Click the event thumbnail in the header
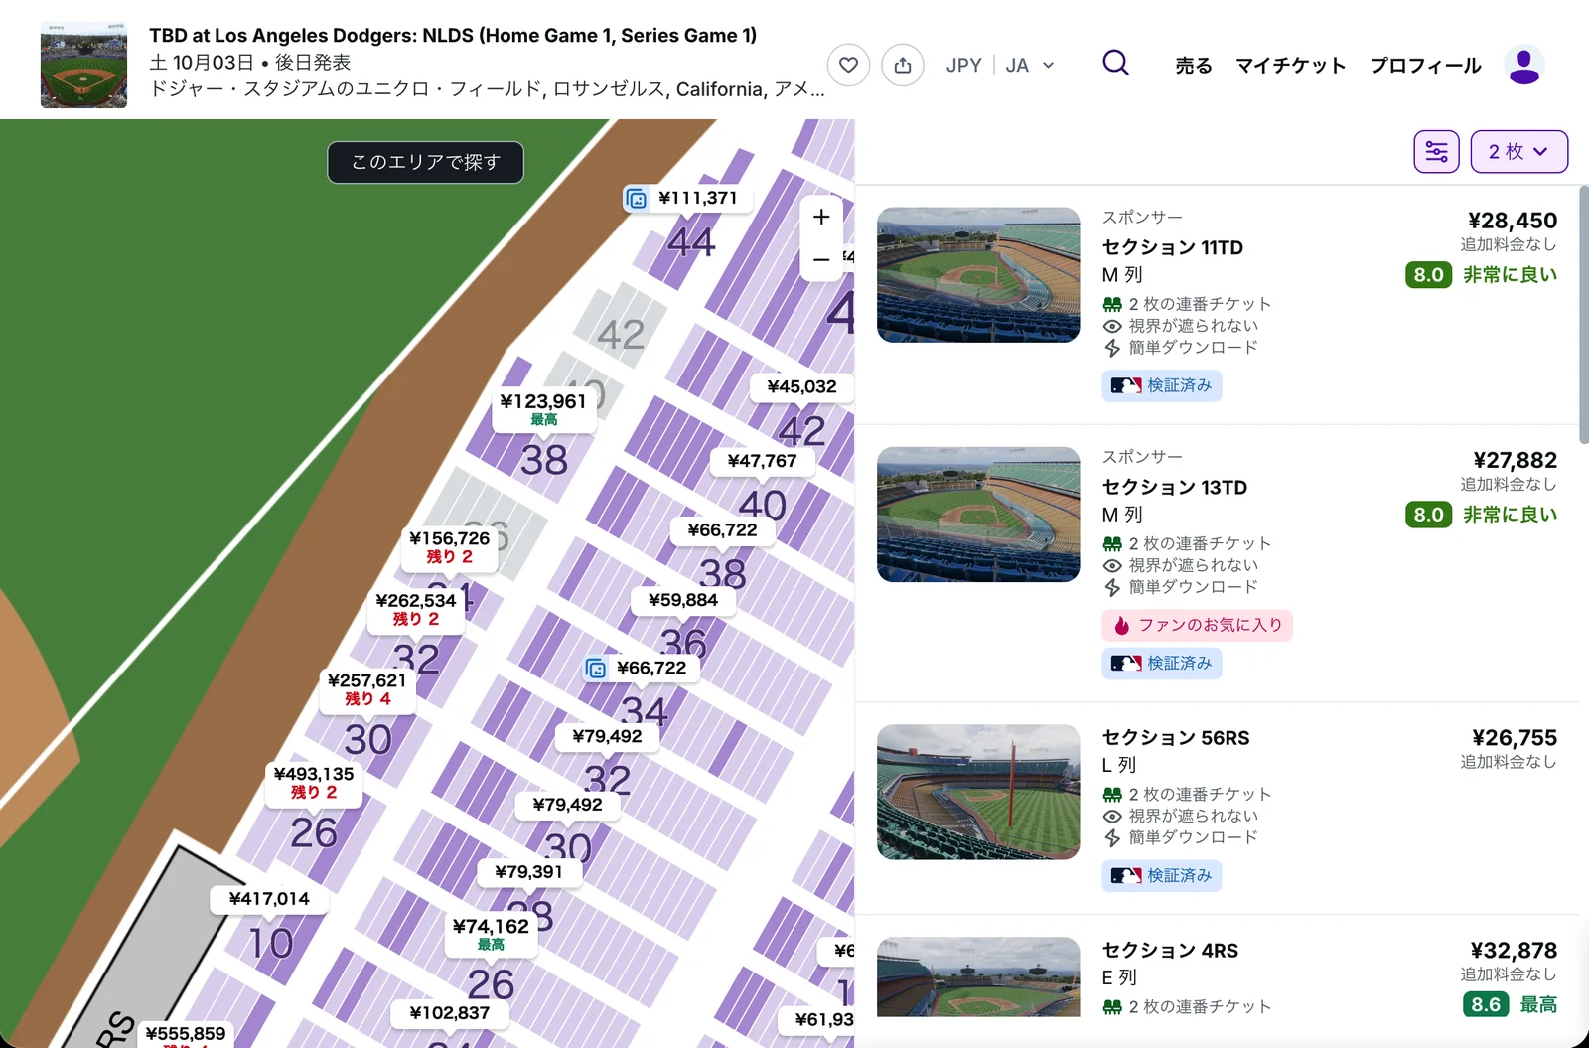The image size is (1589, 1048). [83, 65]
